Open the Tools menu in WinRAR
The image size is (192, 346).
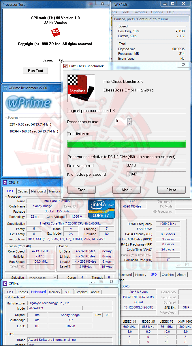click(x=125, y=12)
